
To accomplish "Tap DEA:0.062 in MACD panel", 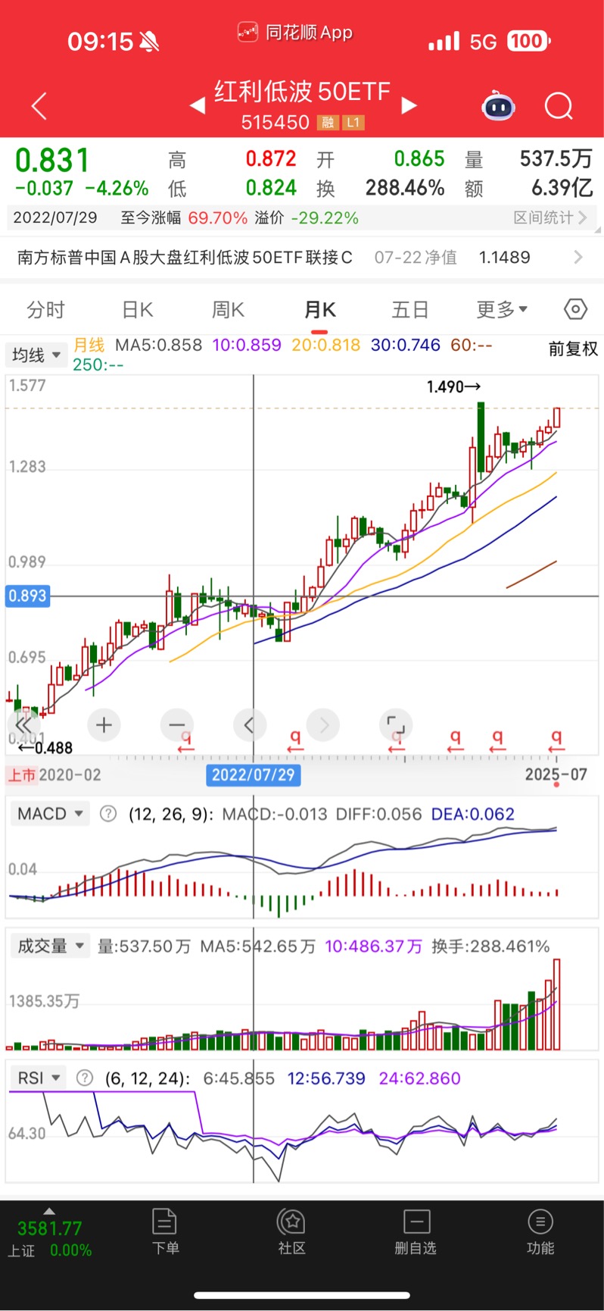I will tap(472, 814).
